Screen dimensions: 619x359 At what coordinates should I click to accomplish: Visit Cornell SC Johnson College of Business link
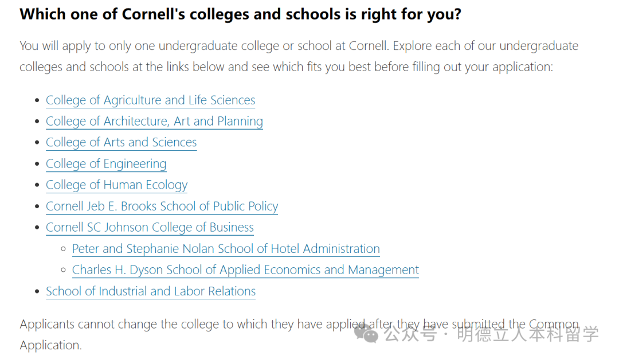click(150, 228)
